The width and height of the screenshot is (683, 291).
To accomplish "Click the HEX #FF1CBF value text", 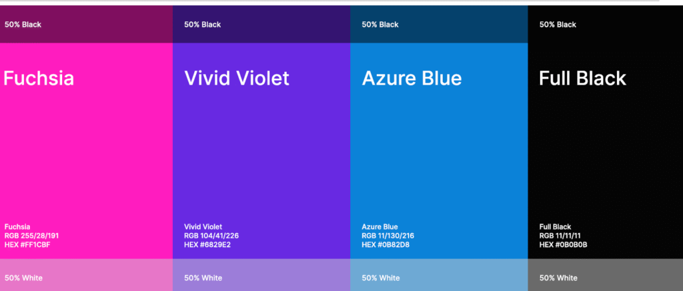I will pyautogui.click(x=27, y=245).
